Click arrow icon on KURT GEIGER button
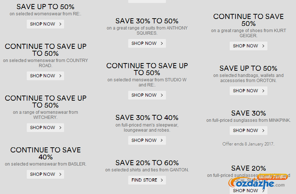296x194 pixels. coord(263,46)
